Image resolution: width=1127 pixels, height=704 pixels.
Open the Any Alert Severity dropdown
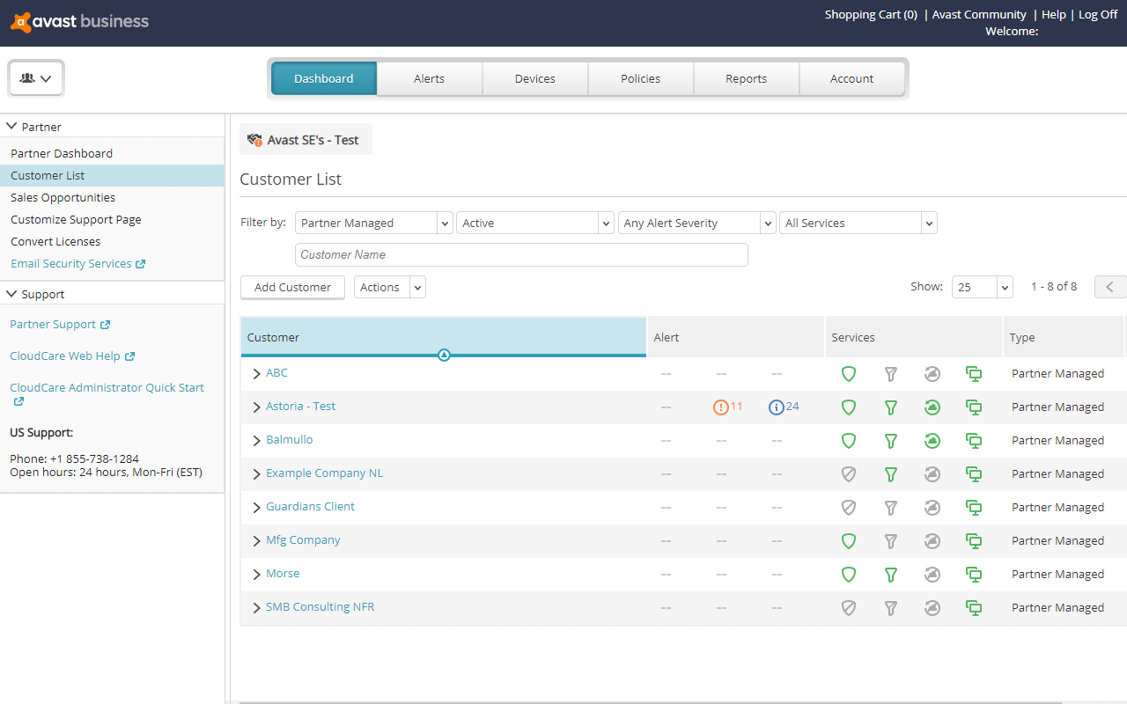click(696, 223)
